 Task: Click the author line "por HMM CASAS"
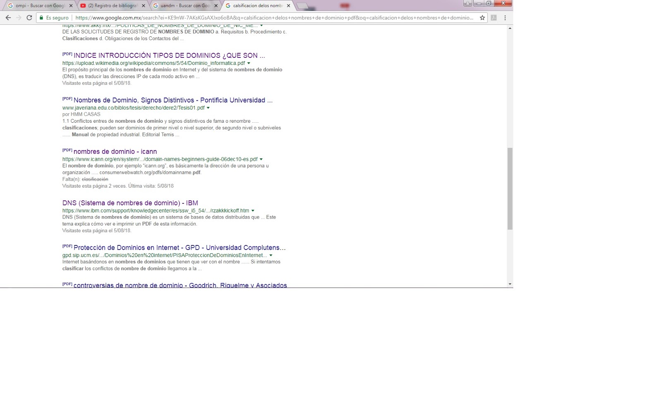[81, 114]
